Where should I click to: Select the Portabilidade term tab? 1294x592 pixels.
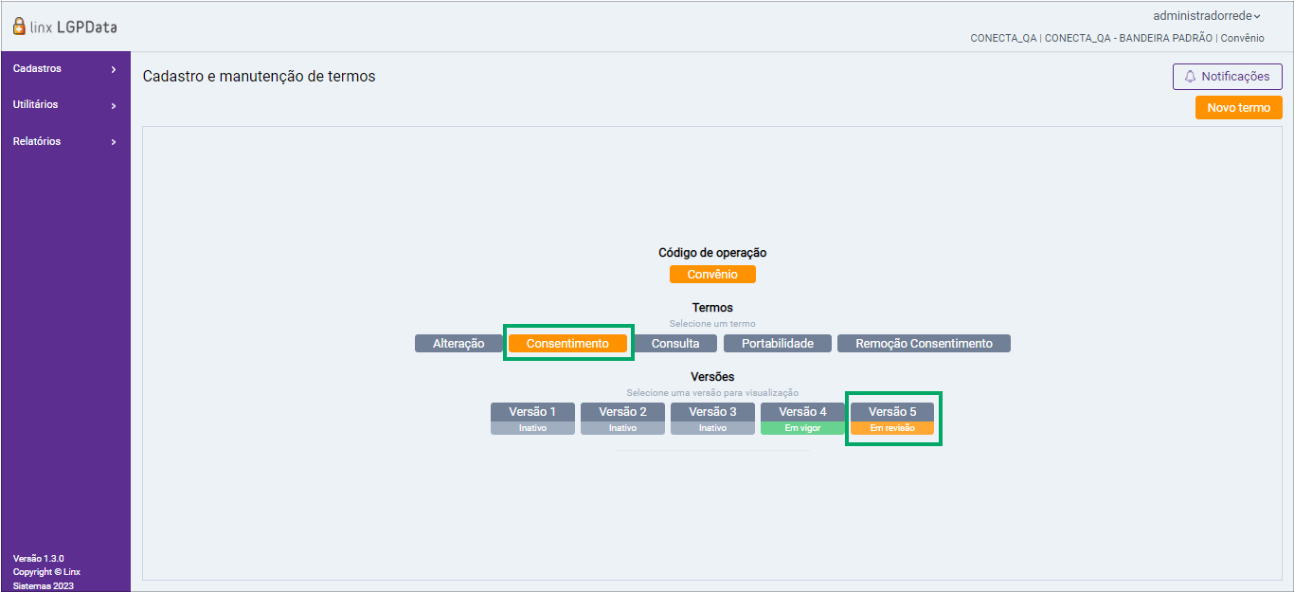(x=778, y=344)
